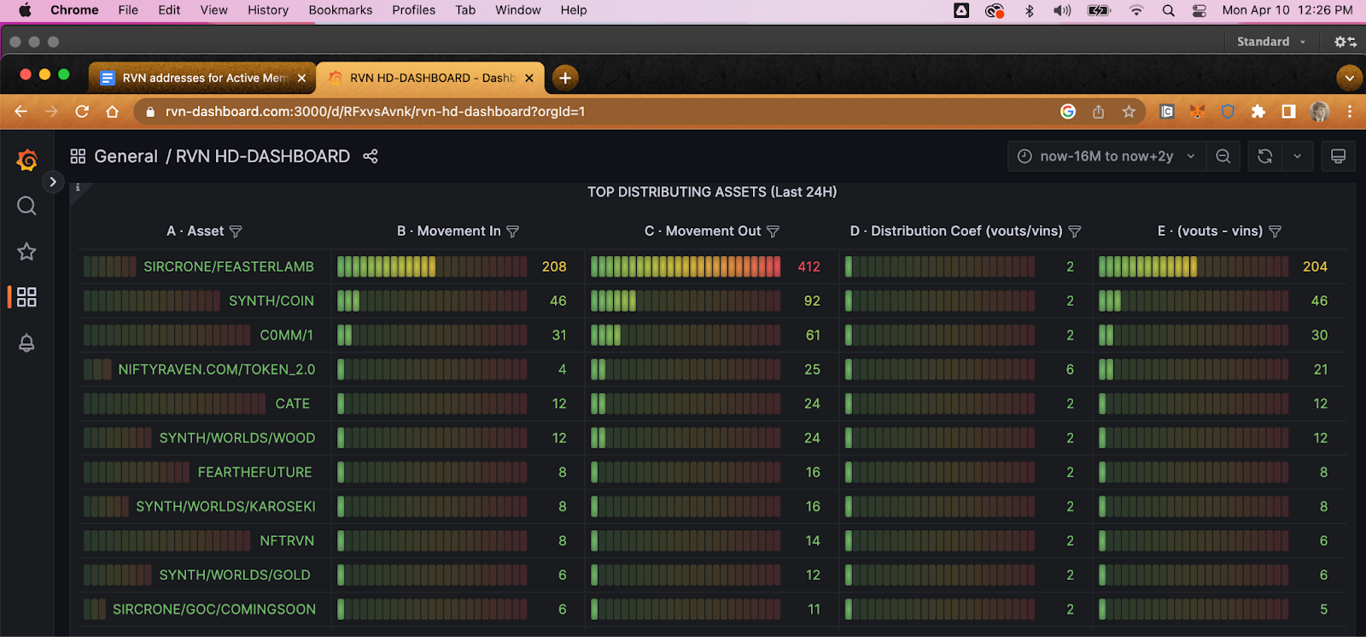Click the dashboard grid icon beside General

pyautogui.click(x=78, y=156)
